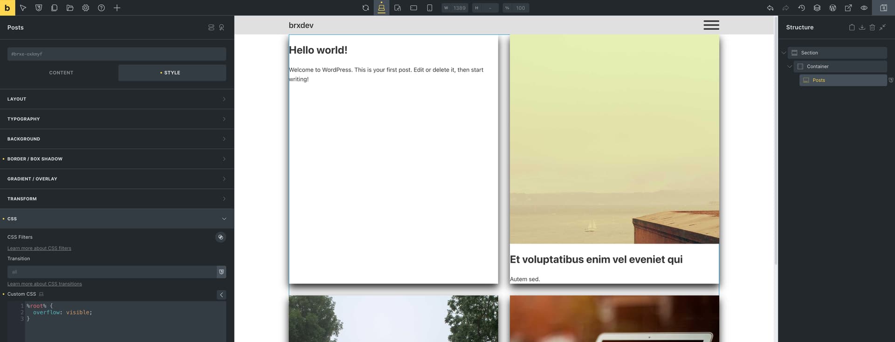Screen dimensions: 895x342
Task: Click inside the Custom CSS code editor
Action: (x=125, y=321)
